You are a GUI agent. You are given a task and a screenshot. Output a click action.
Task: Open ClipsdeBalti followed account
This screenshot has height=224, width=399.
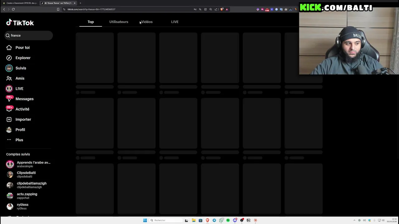pos(21,175)
